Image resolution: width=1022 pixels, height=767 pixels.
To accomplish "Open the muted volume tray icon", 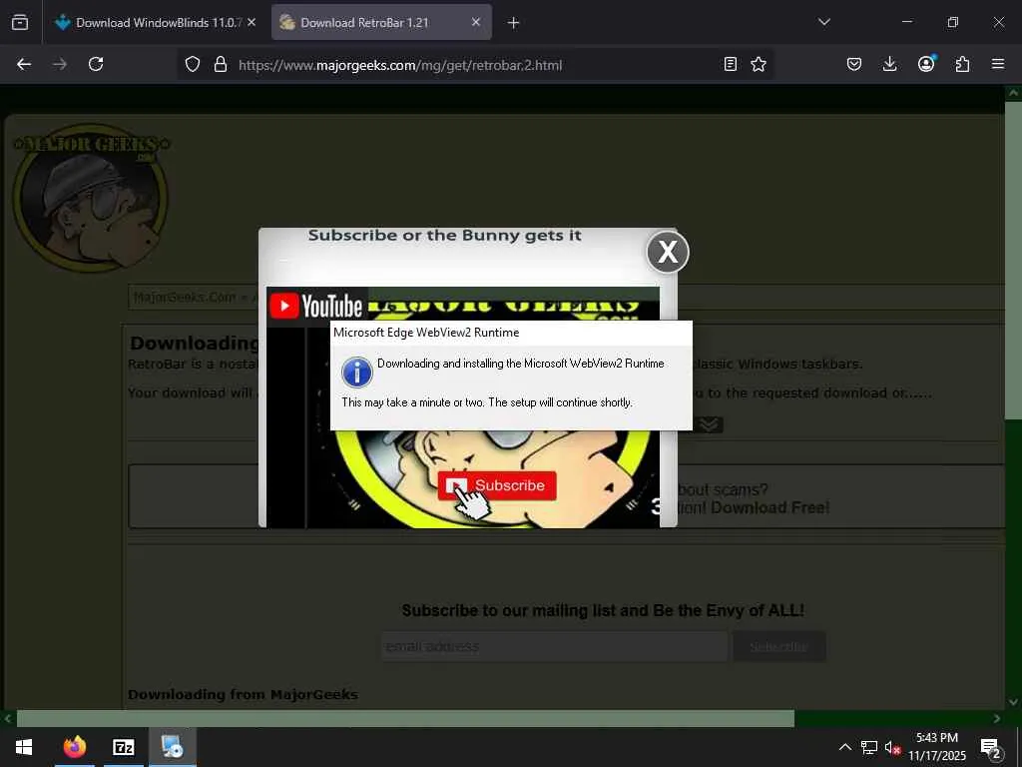I will 892,747.
